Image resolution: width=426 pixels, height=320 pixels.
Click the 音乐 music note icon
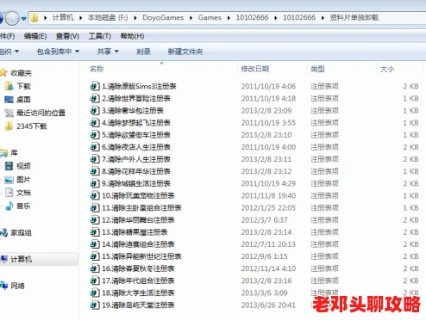click(9, 206)
